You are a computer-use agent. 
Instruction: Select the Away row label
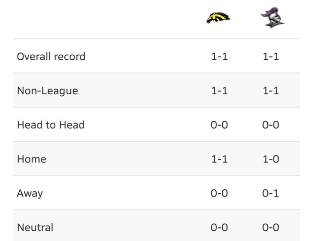pyautogui.click(x=30, y=193)
